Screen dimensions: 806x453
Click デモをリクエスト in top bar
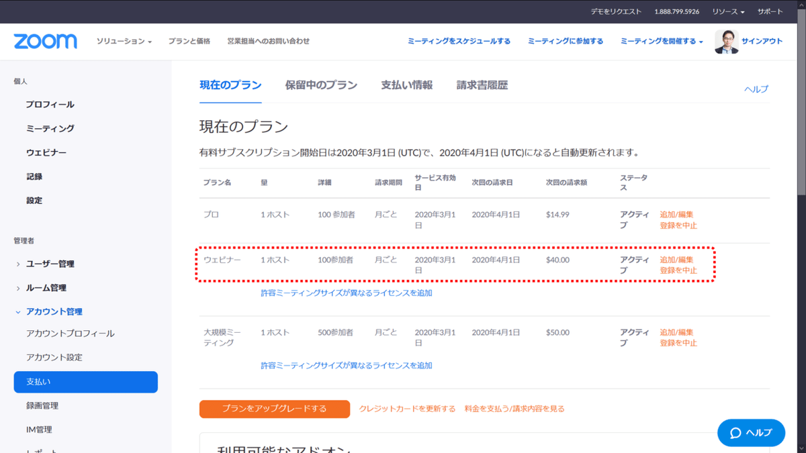616,11
